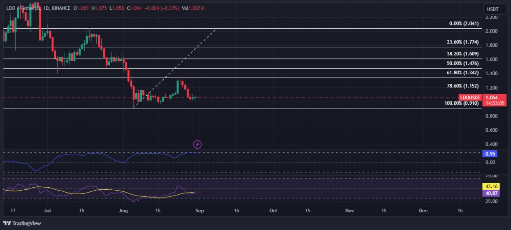Click the Oct label on the time axis

pyautogui.click(x=273, y=210)
